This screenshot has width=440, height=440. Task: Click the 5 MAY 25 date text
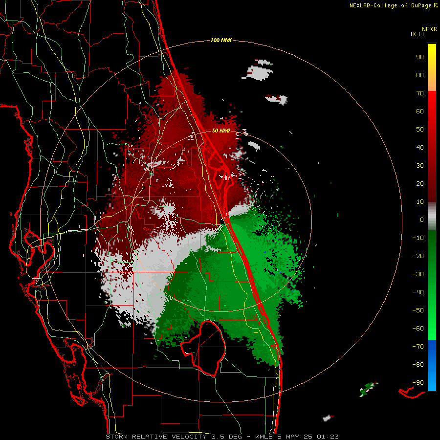pyautogui.click(x=295, y=437)
